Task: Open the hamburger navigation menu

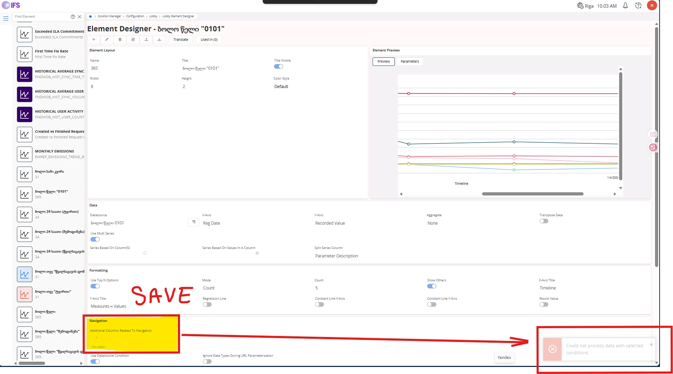Action: pyautogui.click(x=6, y=18)
